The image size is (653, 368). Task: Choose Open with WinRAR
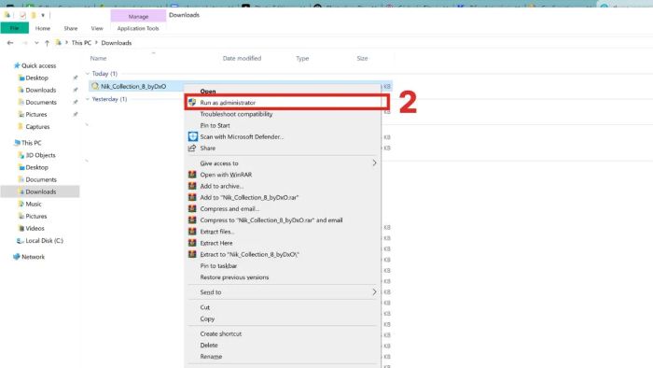pyautogui.click(x=283, y=175)
